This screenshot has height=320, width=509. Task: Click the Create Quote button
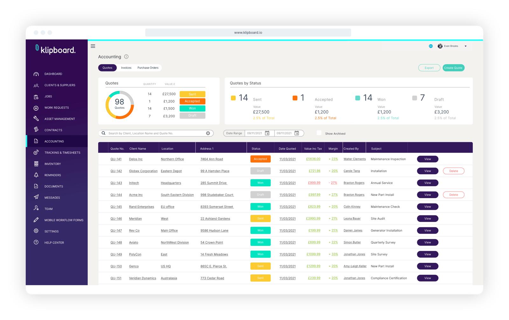click(x=453, y=68)
